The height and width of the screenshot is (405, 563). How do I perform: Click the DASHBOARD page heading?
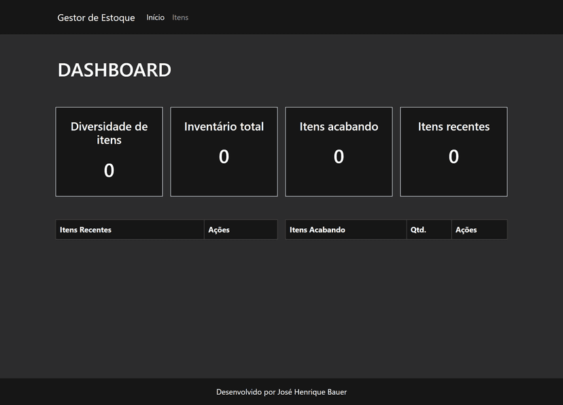coord(114,70)
